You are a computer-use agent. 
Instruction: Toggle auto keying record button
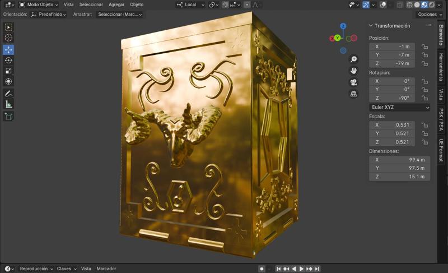click(262, 269)
